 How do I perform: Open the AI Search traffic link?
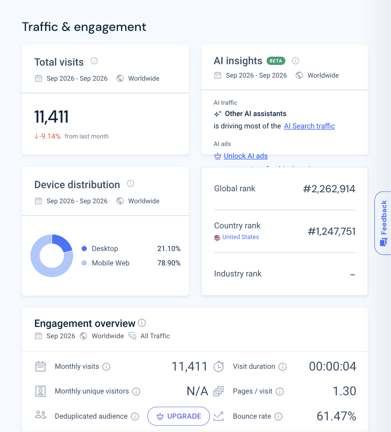click(x=309, y=126)
